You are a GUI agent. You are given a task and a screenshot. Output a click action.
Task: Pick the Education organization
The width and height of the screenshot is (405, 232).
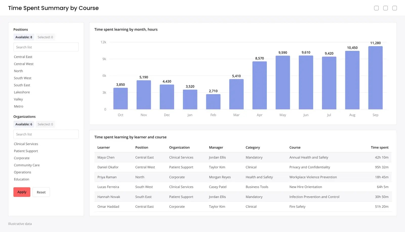coord(22,179)
